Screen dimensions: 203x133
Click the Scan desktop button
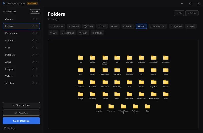(21, 105)
